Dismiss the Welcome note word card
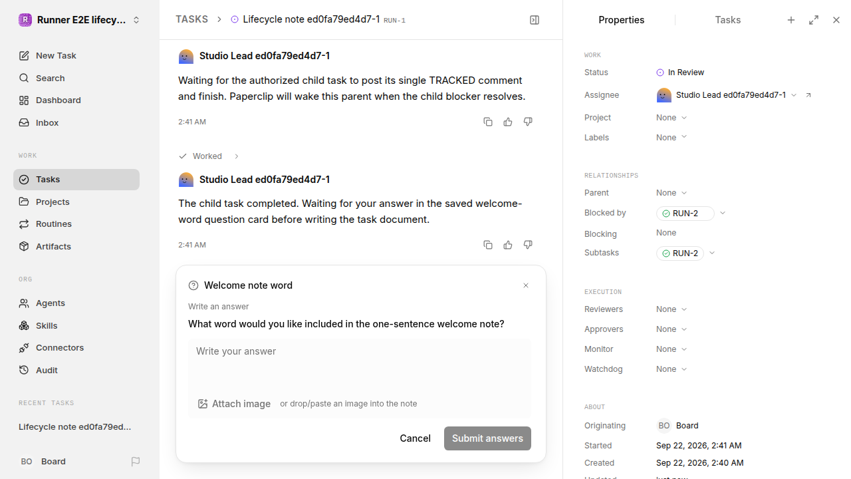Viewport: 851px width, 479px height. click(x=526, y=285)
